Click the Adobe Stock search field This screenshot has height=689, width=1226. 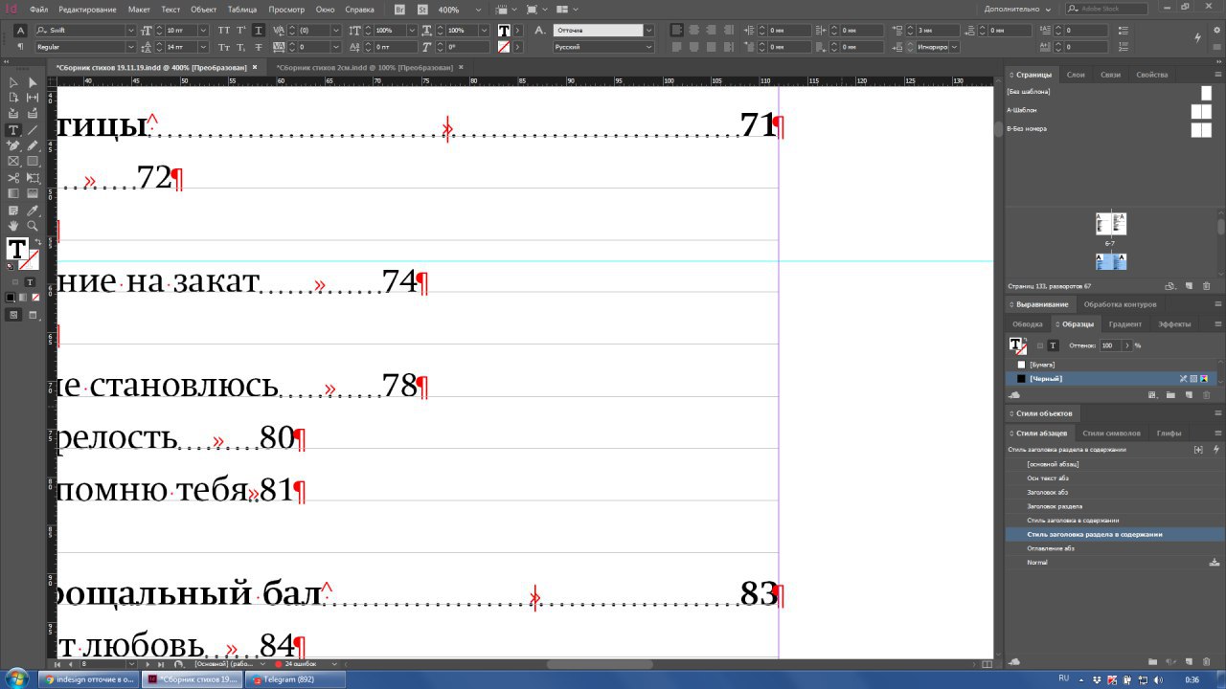(1107, 9)
